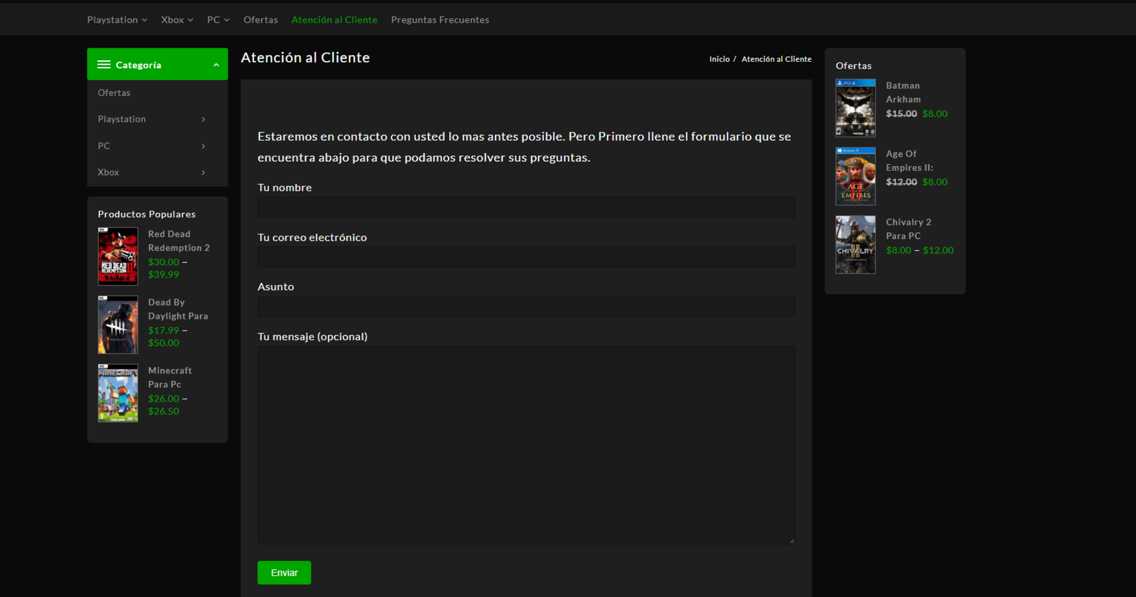Screen dimensions: 1136x597
Task: Focus the Asunto field
Action: pyautogui.click(x=526, y=306)
